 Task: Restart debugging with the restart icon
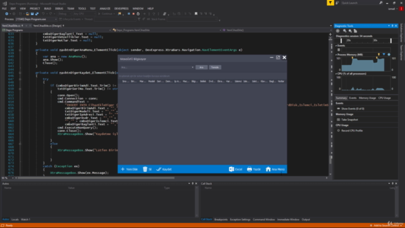tap(138, 14)
